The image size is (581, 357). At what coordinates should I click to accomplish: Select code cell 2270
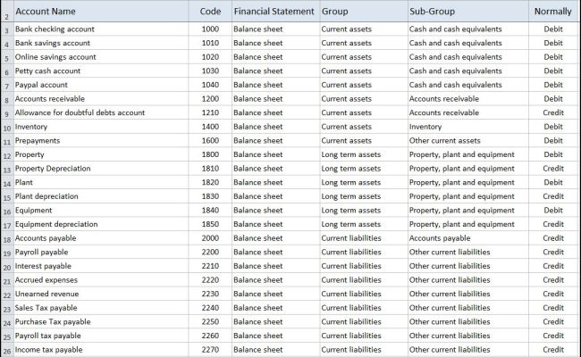coord(210,350)
